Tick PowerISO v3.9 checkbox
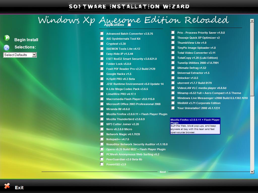 coord(102,164)
